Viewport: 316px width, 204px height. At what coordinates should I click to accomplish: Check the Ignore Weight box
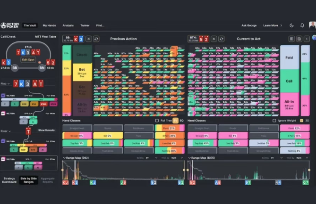(x=274, y=121)
